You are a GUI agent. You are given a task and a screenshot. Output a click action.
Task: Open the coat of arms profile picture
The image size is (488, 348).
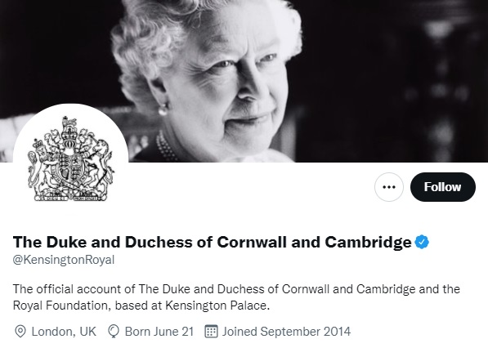[x=70, y=160]
